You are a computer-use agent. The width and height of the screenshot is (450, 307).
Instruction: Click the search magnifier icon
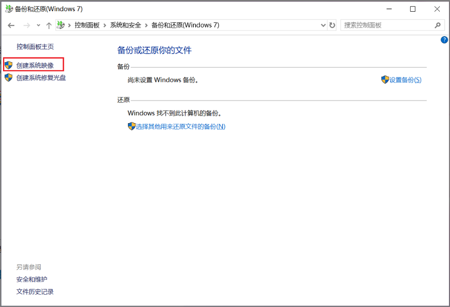tap(438, 25)
